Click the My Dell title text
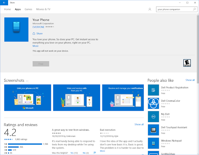Screen dimensions: 199x155 tap(165, 114)
